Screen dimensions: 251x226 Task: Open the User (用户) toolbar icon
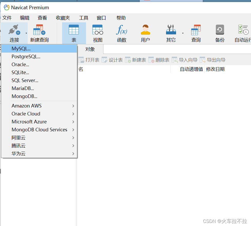[146, 30]
